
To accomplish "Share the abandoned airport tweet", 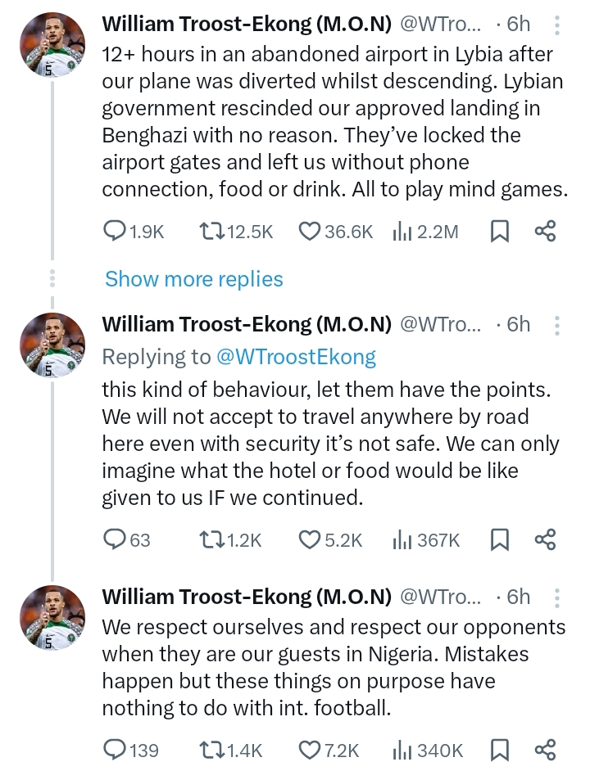I will coord(546,232).
